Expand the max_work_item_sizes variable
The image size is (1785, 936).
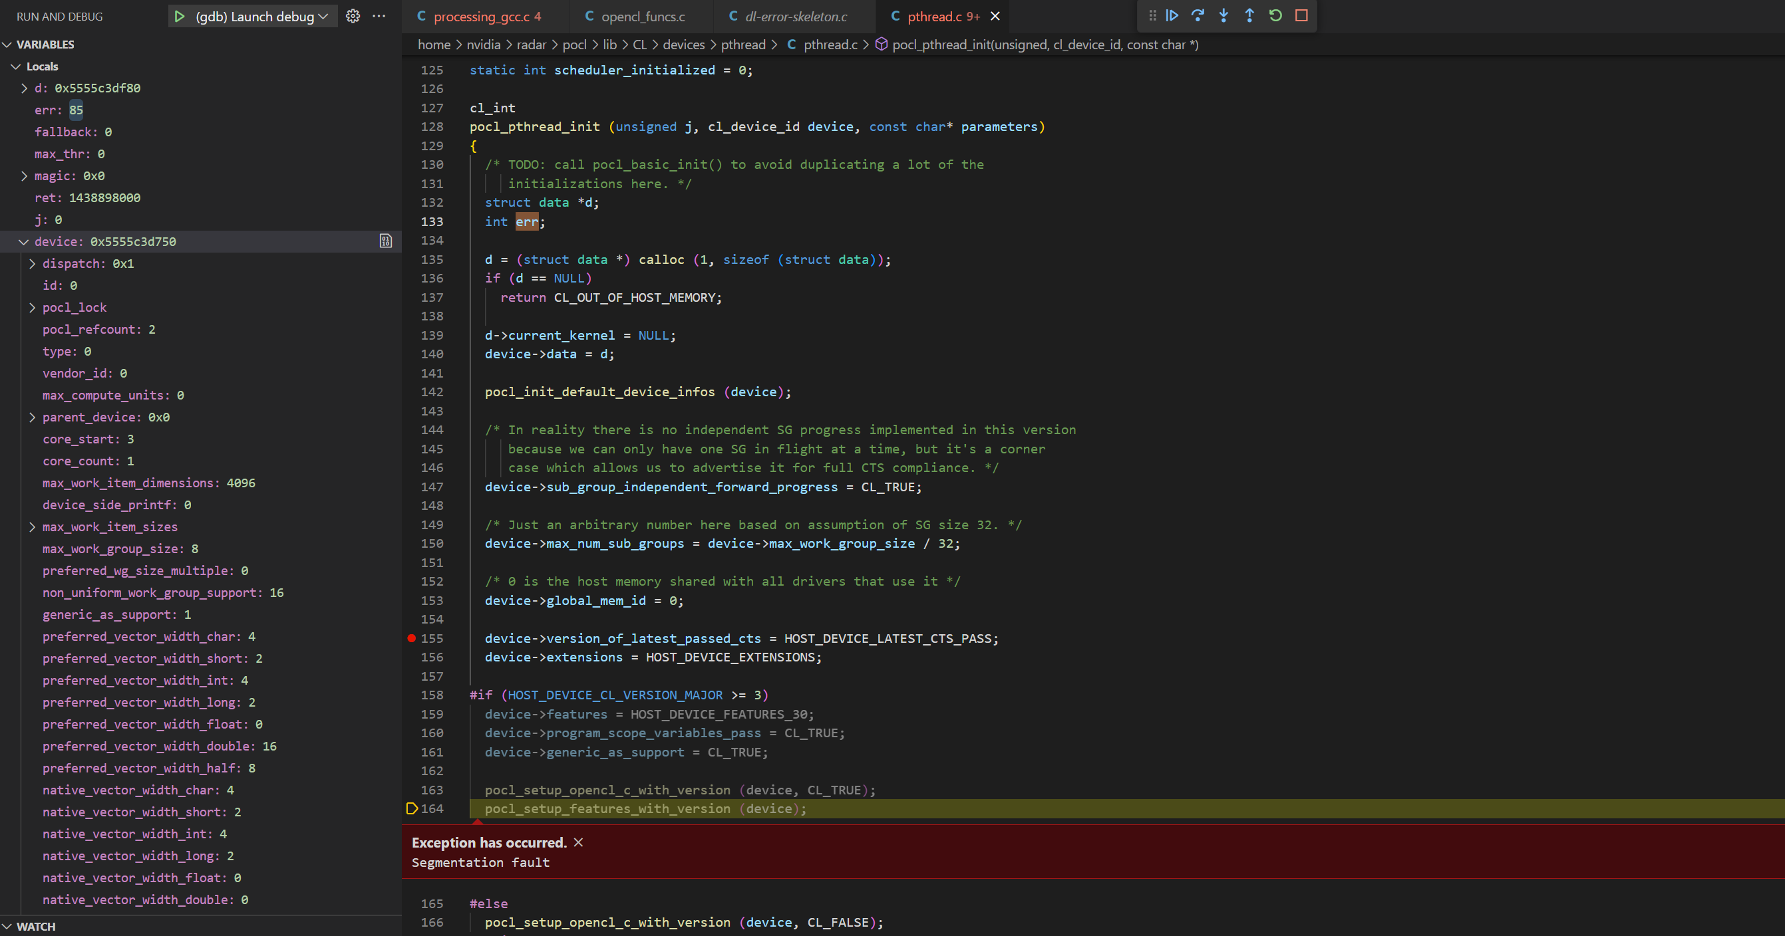coord(32,527)
